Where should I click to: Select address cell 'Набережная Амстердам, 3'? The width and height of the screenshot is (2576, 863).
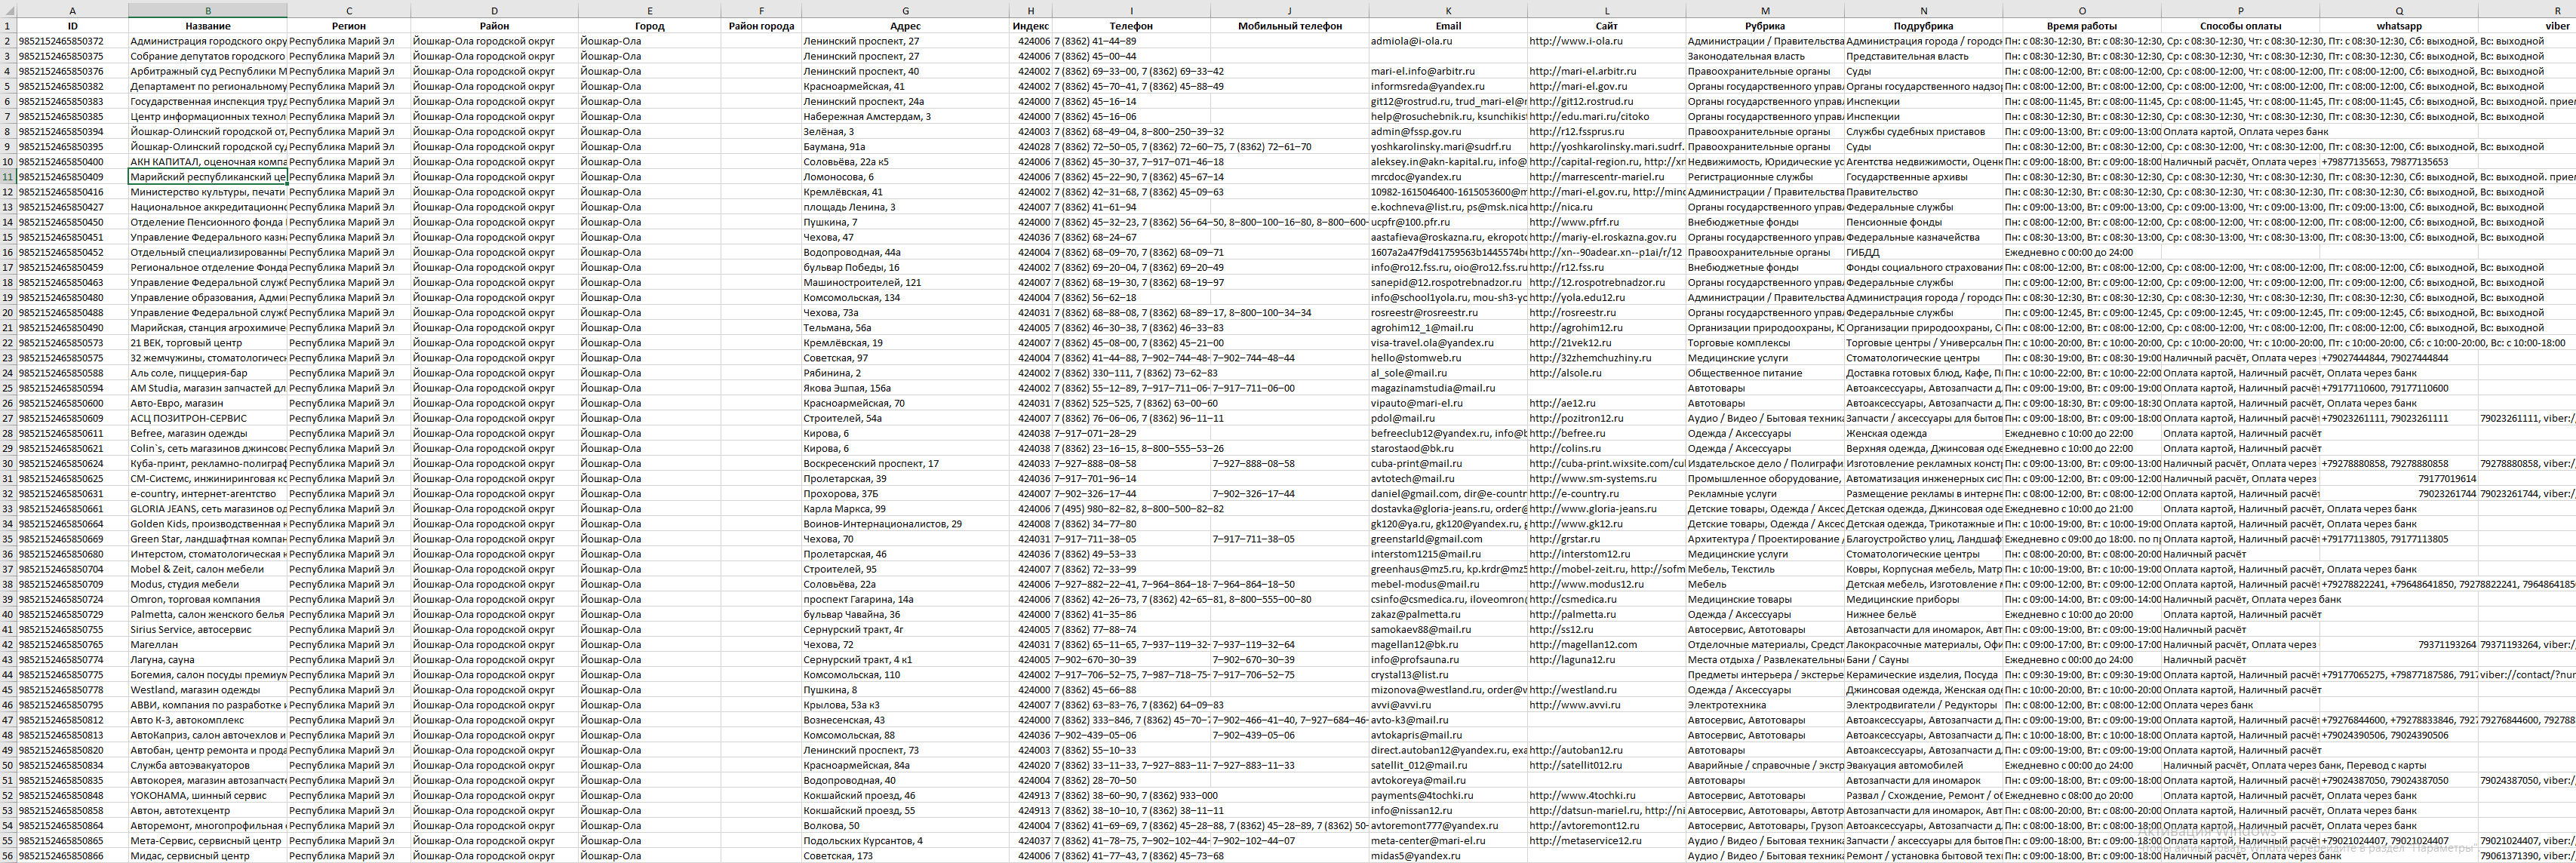coord(906,117)
